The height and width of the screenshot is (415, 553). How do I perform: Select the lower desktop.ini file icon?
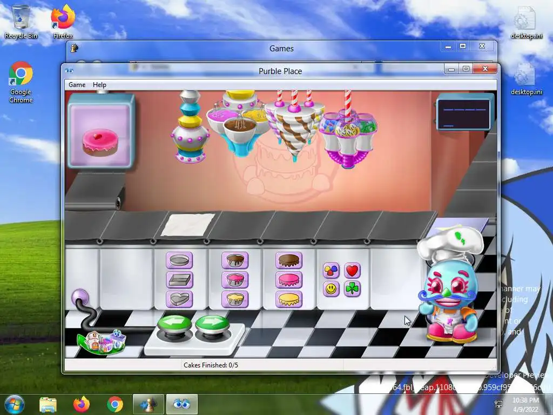click(x=526, y=79)
